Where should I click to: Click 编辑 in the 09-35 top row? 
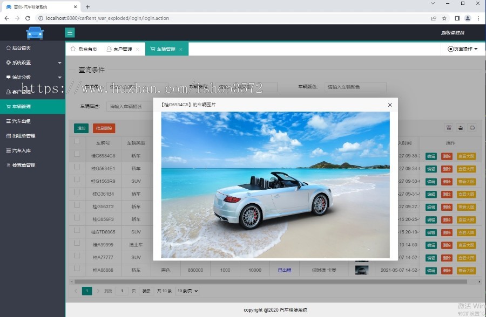(431, 156)
